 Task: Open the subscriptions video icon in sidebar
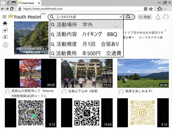(5, 37)
